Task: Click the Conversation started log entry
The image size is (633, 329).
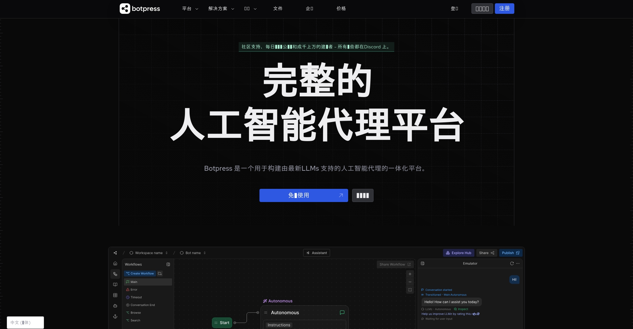Action: point(437,290)
